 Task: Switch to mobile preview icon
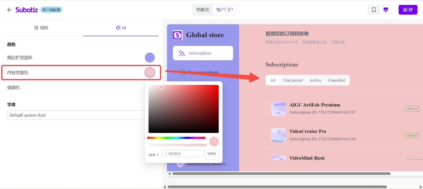[x=374, y=10]
